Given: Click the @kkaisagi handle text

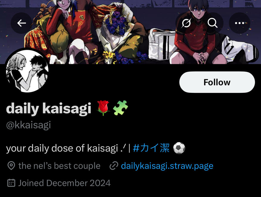Looking at the screenshot, I should click(x=29, y=125).
